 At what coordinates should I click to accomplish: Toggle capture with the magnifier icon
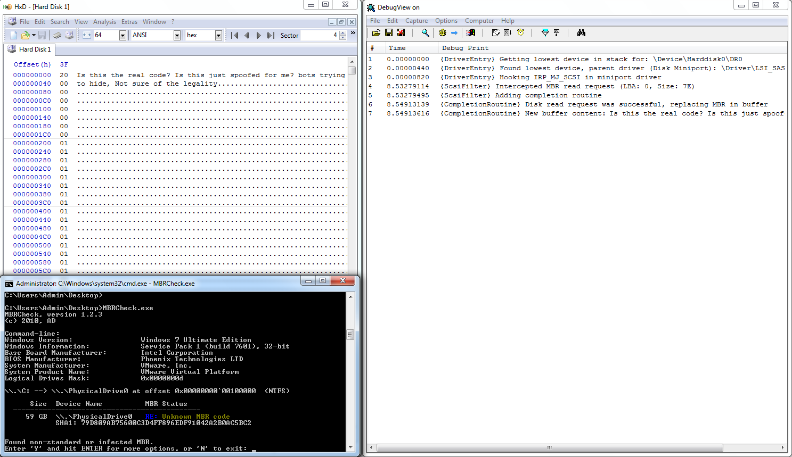pos(425,33)
